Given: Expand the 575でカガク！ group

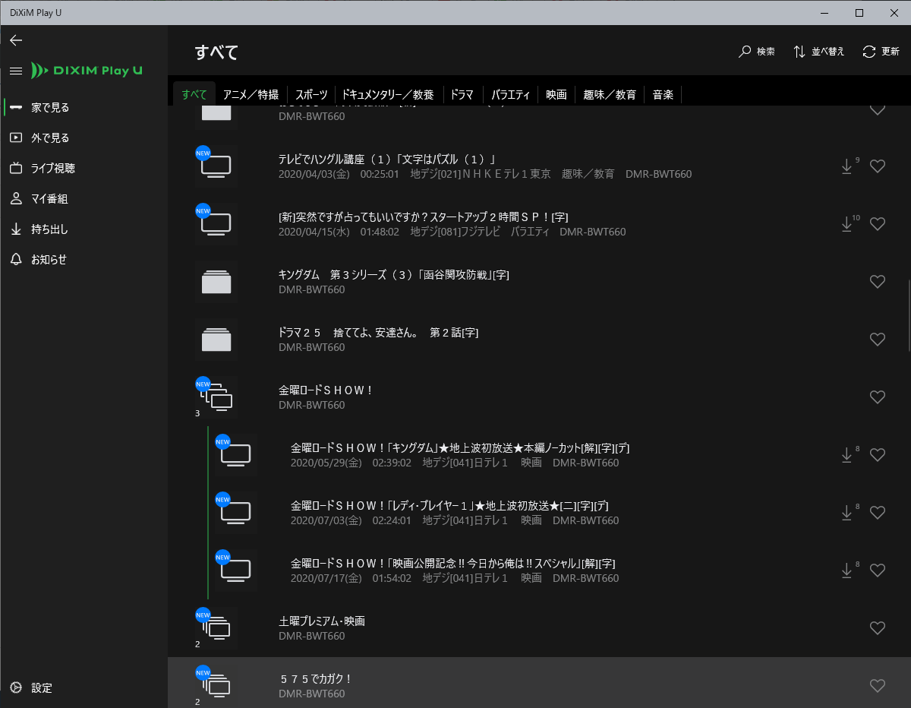Looking at the screenshot, I should pyautogui.click(x=217, y=686).
